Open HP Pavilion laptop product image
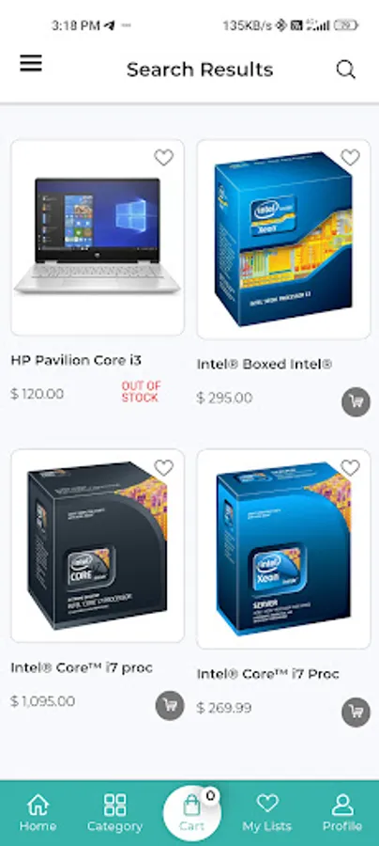 point(98,238)
